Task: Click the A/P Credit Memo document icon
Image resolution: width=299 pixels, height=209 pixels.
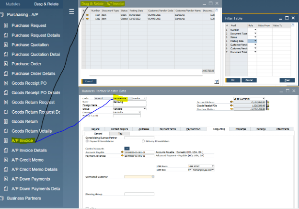Action: (x=6, y=160)
